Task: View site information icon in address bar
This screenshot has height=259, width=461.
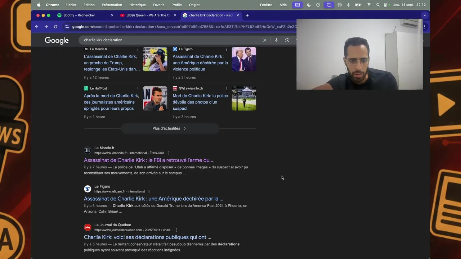Action: (67, 27)
